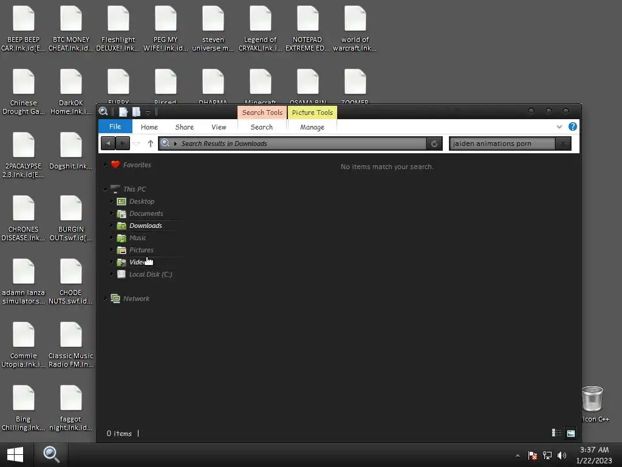Click the No items match your search text
The height and width of the screenshot is (467, 622).
387,167
